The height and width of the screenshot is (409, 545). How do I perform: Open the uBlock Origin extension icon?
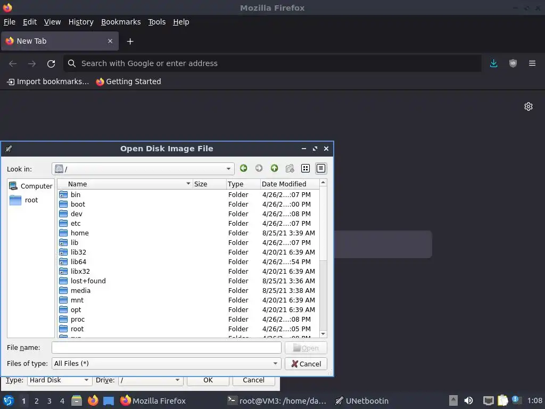(x=513, y=63)
